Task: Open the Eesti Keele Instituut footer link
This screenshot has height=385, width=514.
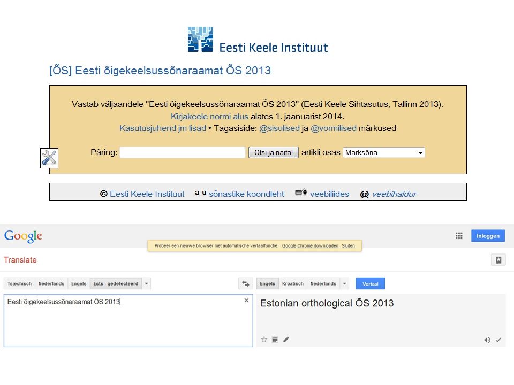Action: pyautogui.click(x=147, y=194)
